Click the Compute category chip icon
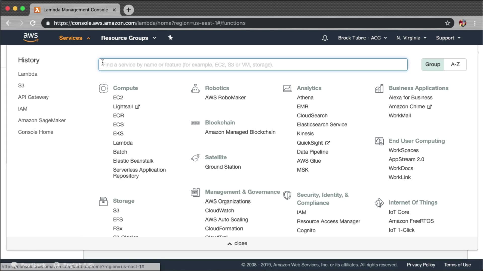The image size is (483, 271). click(103, 88)
